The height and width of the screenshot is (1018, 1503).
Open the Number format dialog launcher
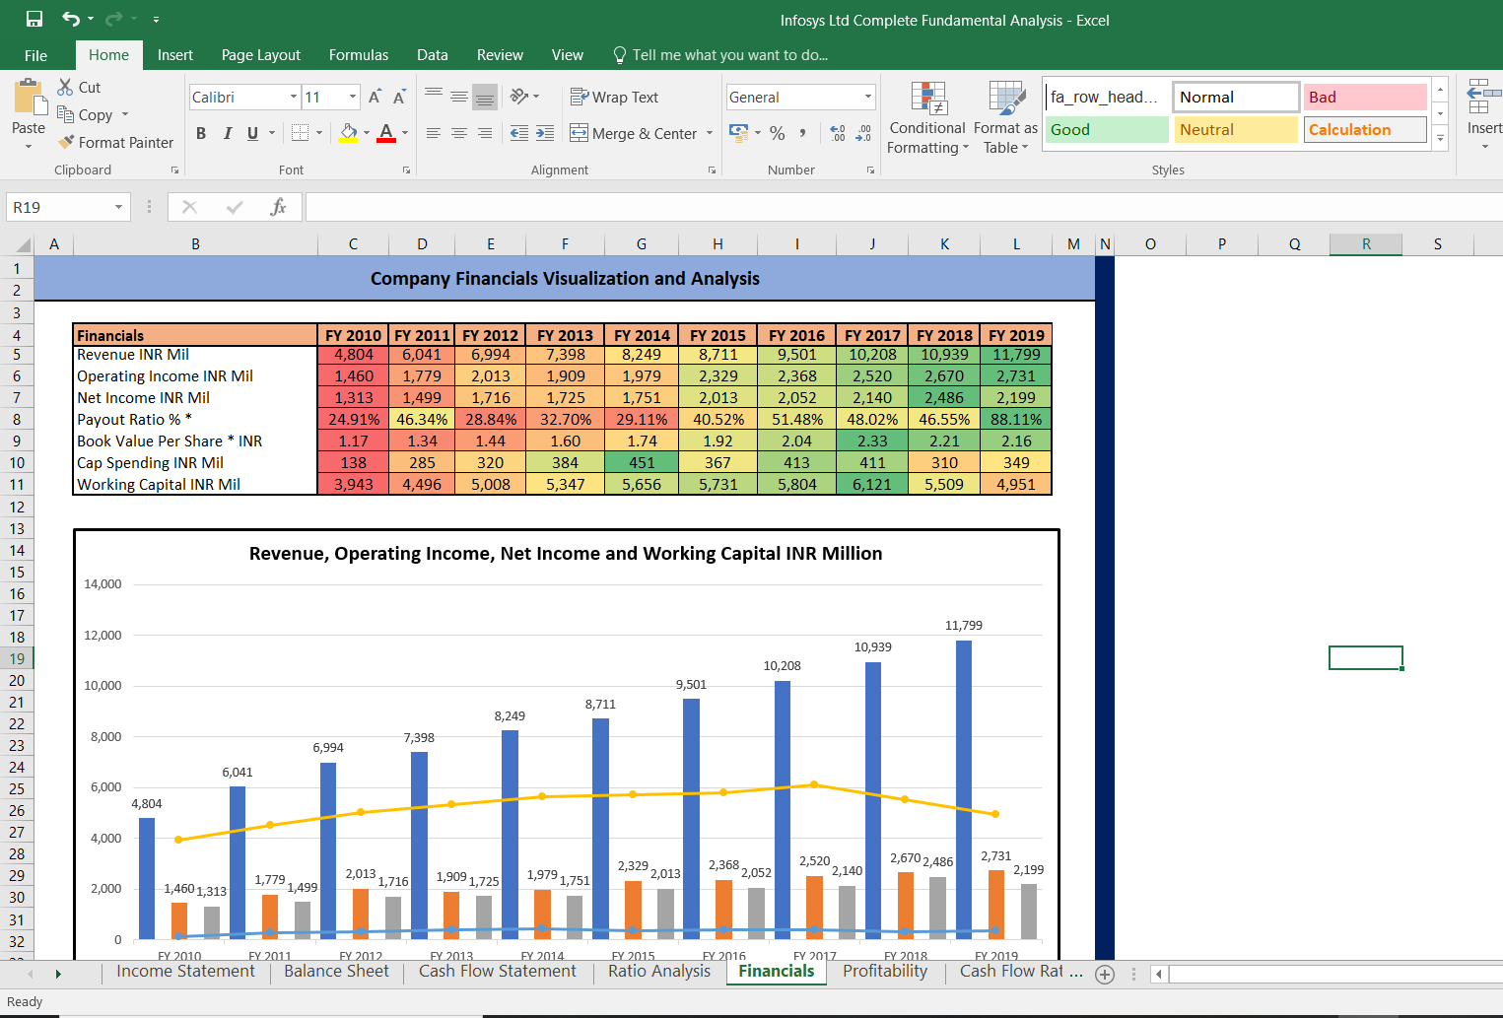click(x=870, y=170)
